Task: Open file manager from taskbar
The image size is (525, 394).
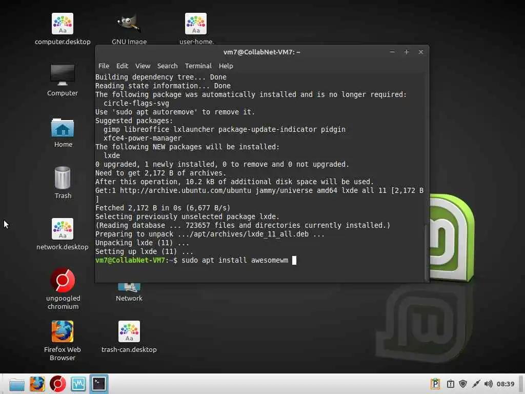Action: click(17, 384)
